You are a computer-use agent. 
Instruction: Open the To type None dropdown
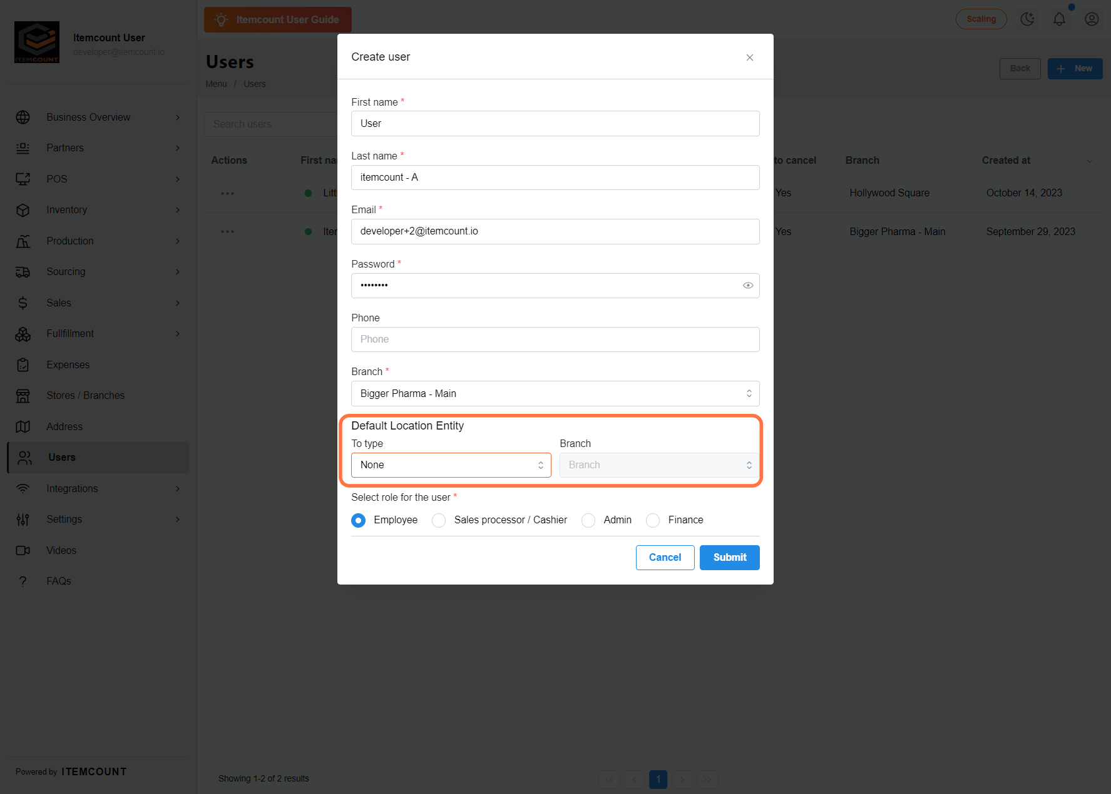[x=451, y=465]
